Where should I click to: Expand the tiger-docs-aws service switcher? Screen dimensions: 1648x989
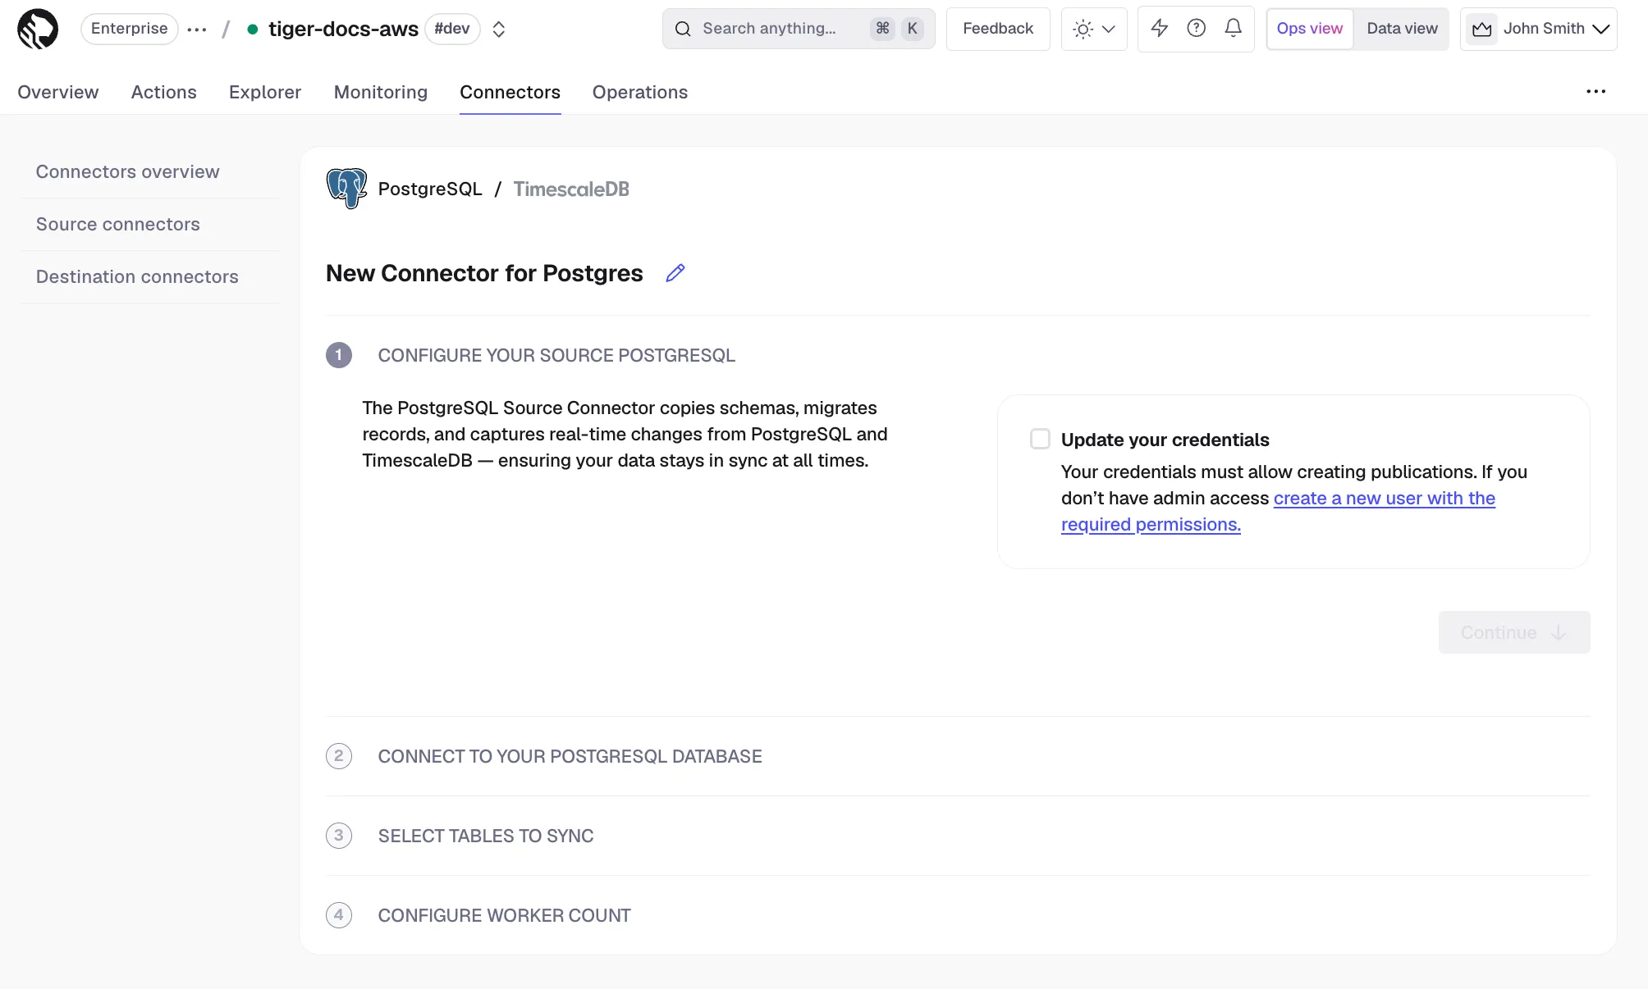(x=498, y=30)
